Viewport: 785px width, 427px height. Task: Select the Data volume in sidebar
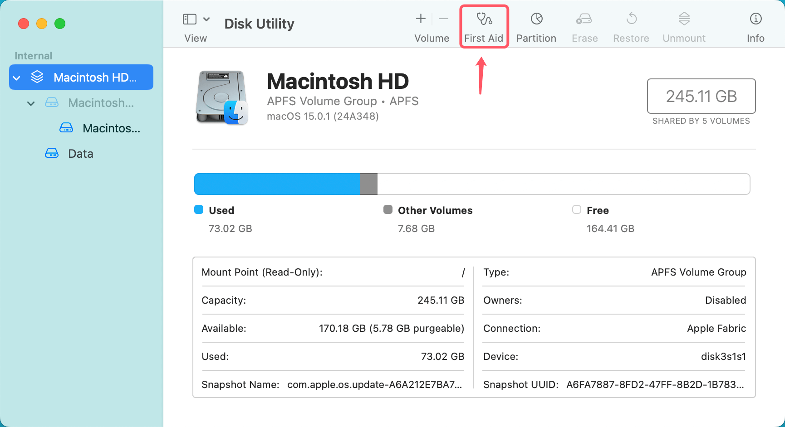(80, 154)
